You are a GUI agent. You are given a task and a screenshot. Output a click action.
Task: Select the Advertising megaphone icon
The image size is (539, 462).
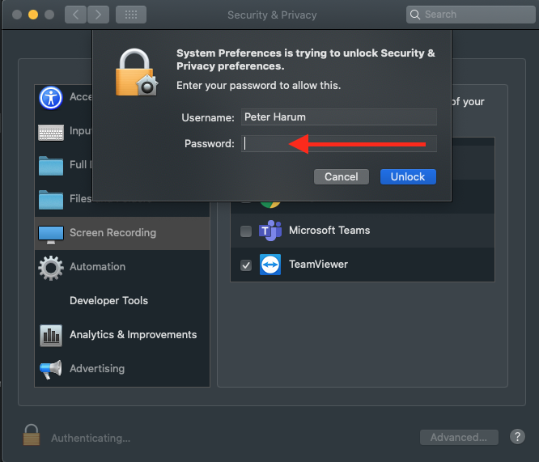point(51,369)
